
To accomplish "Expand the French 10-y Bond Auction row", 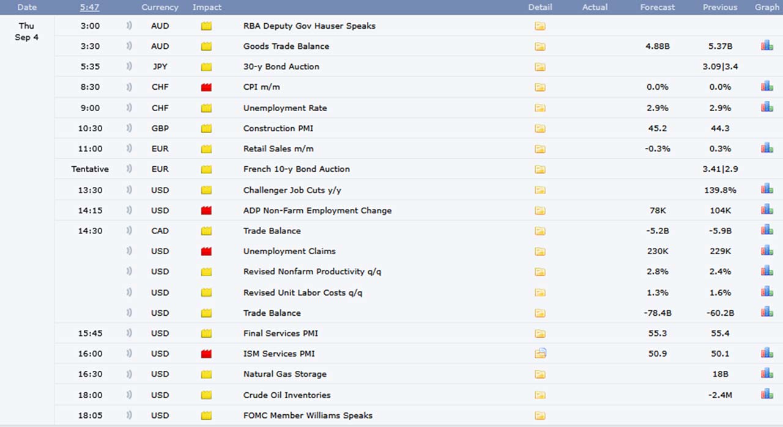I will [x=296, y=169].
